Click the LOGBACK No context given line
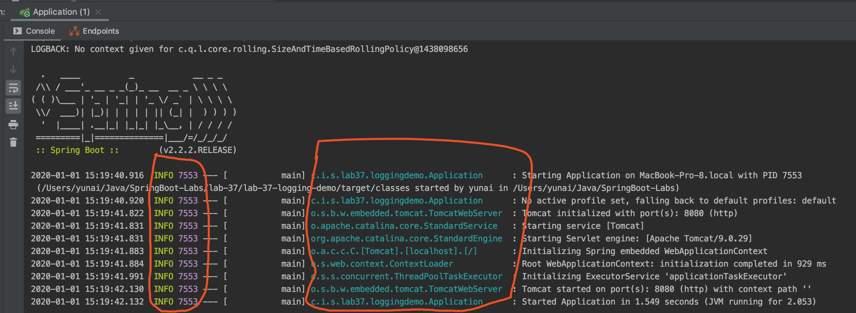This screenshot has width=856, height=313. [249, 49]
